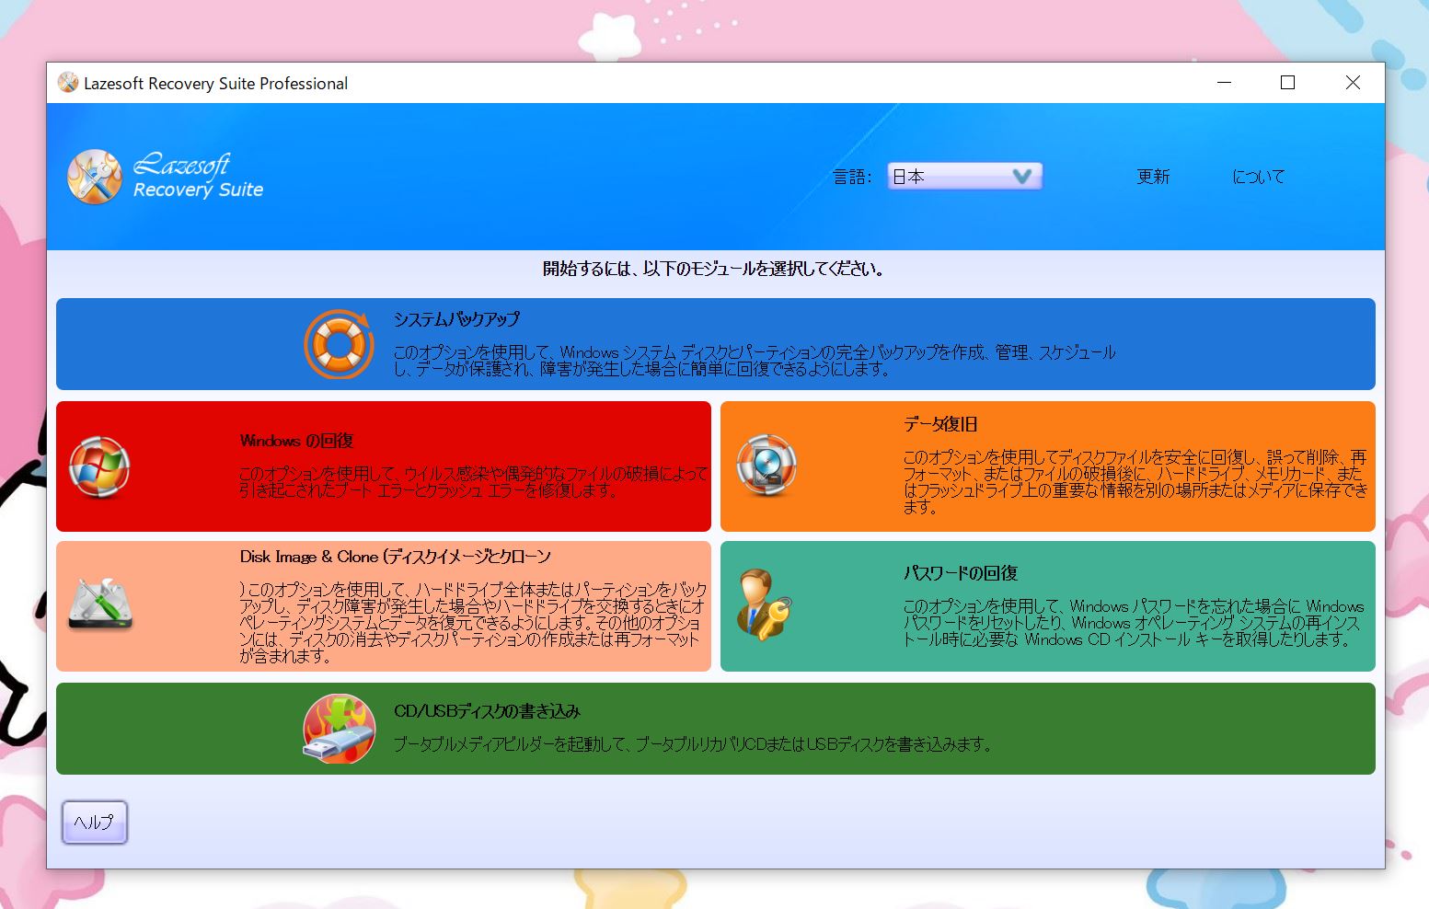Click the Lazesoft Recovery Suite logo icon
Viewport: 1429px width, 909px height.
[94, 177]
